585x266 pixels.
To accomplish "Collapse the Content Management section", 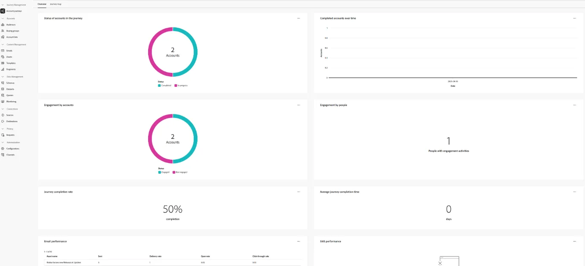I will pos(3,44).
